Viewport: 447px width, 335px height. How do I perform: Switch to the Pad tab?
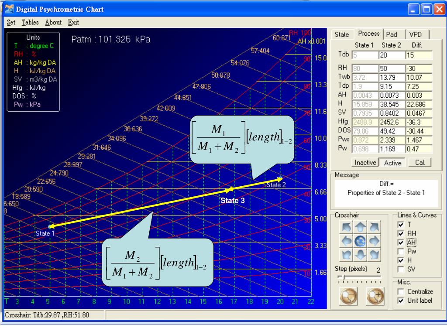[x=392, y=34]
